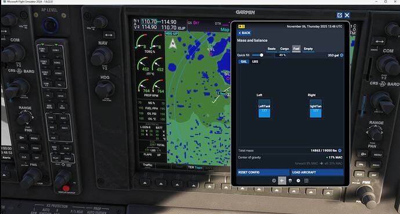400x214 pixels.
Task: Click the left panel MENU key
Action: tap(34, 138)
